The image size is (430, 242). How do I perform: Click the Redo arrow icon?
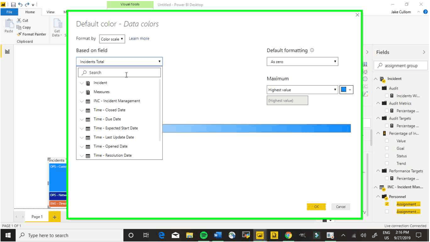27,5
